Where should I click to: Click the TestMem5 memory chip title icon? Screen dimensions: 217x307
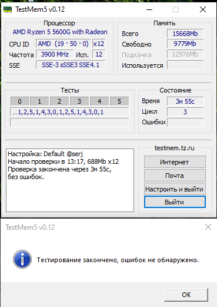pyautogui.click(x=8, y=9)
